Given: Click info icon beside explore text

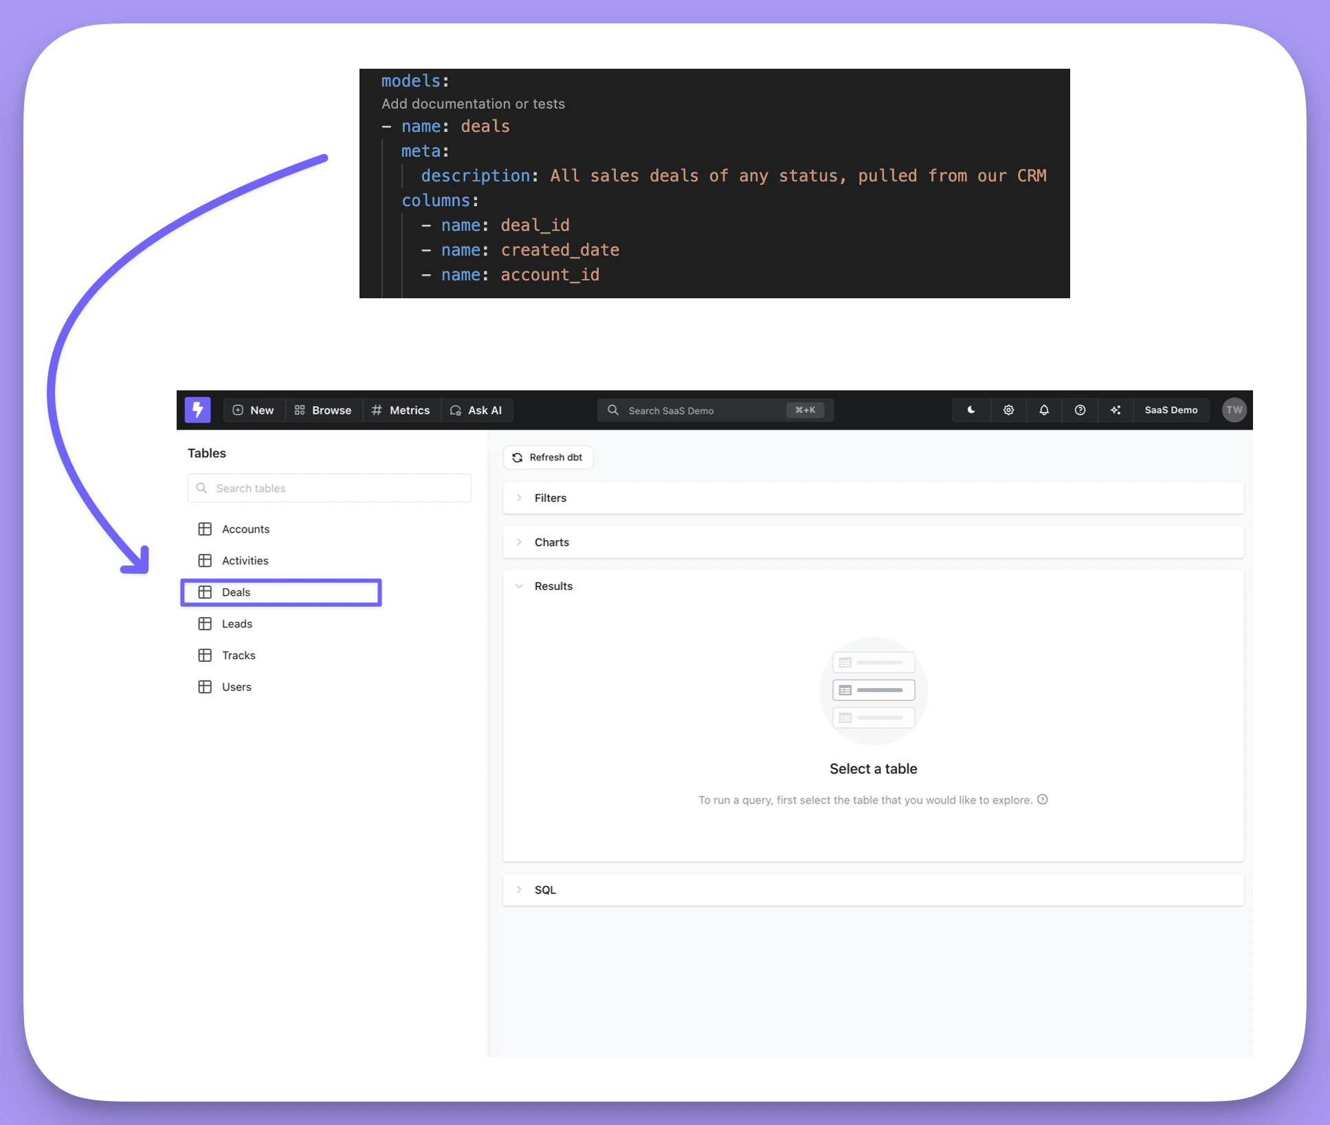Looking at the screenshot, I should 1043,799.
